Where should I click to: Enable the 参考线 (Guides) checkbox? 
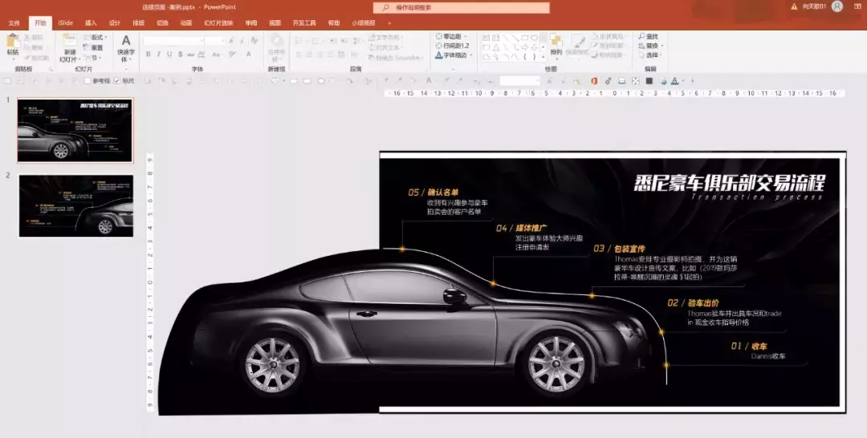click(88, 81)
